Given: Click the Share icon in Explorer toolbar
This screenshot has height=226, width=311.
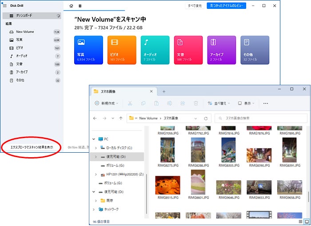Looking at the screenshot, I should click(x=183, y=103).
